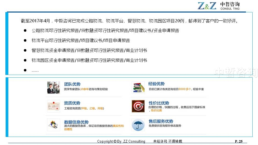
Task: Click the umbrella after-sales service icon
Action: [x=138, y=125]
